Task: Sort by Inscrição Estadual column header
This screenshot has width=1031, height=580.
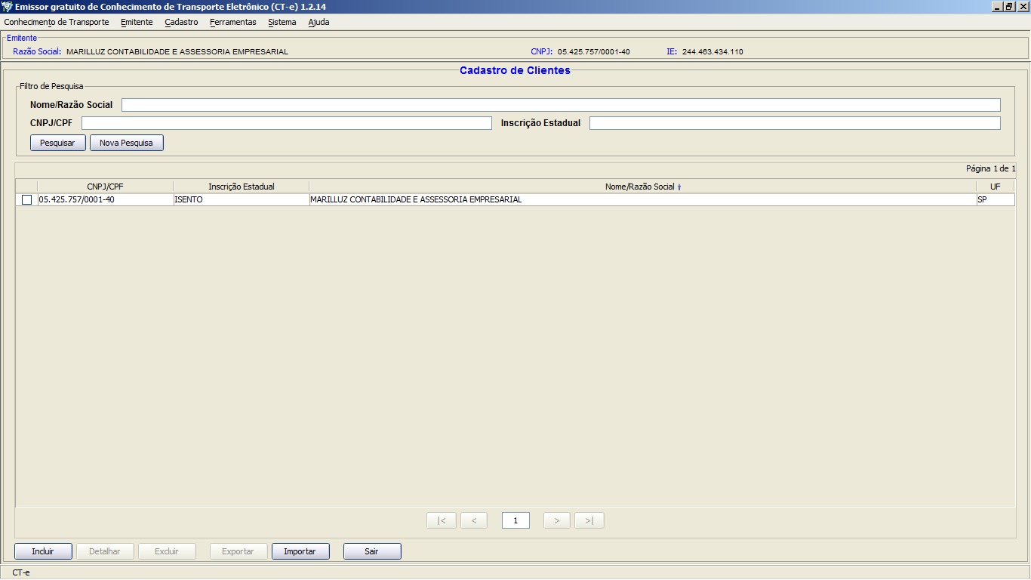Action: point(241,187)
